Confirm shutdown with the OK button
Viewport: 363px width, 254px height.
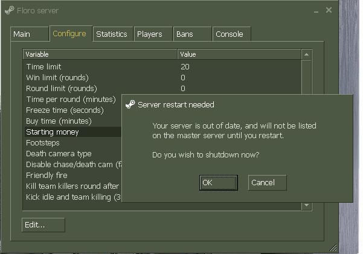[x=219, y=183]
